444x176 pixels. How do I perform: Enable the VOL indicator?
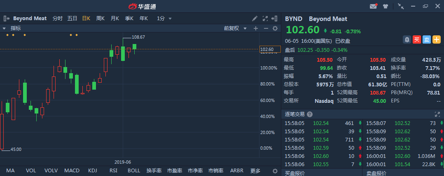pos(31,171)
